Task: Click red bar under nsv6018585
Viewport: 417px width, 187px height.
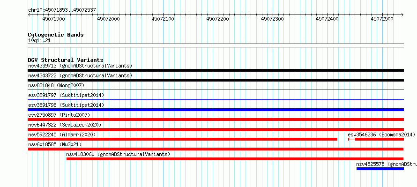Action: [216, 149]
